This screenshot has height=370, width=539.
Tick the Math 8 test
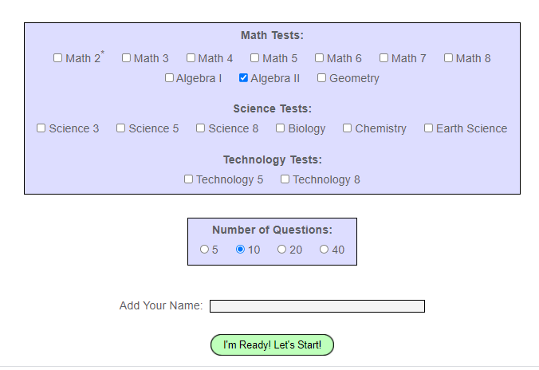(x=448, y=57)
